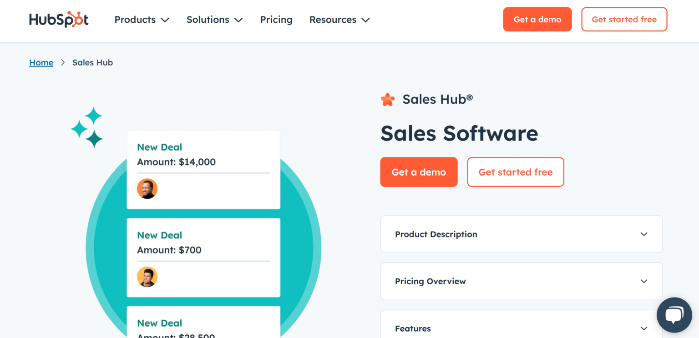Image resolution: width=699 pixels, height=338 pixels.
Task: Go to the Pricing page
Action: point(276,20)
